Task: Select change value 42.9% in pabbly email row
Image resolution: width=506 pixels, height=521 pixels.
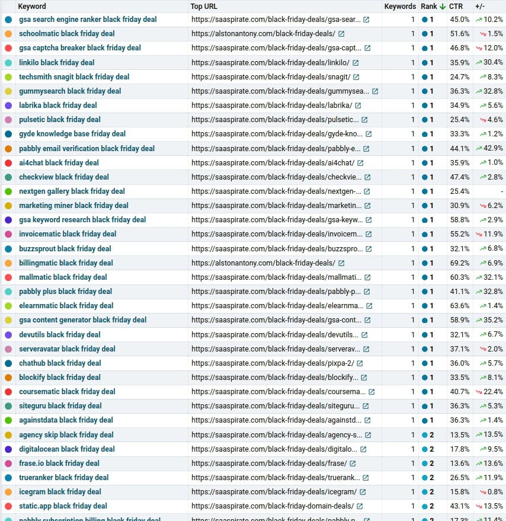Action: click(493, 148)
